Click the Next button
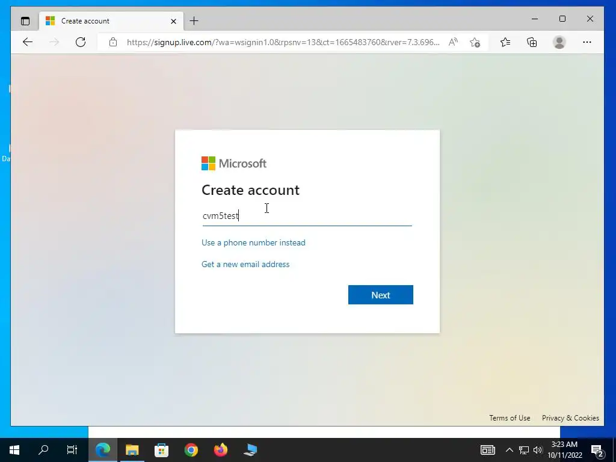The image size is (616, 462). (381, 295)
